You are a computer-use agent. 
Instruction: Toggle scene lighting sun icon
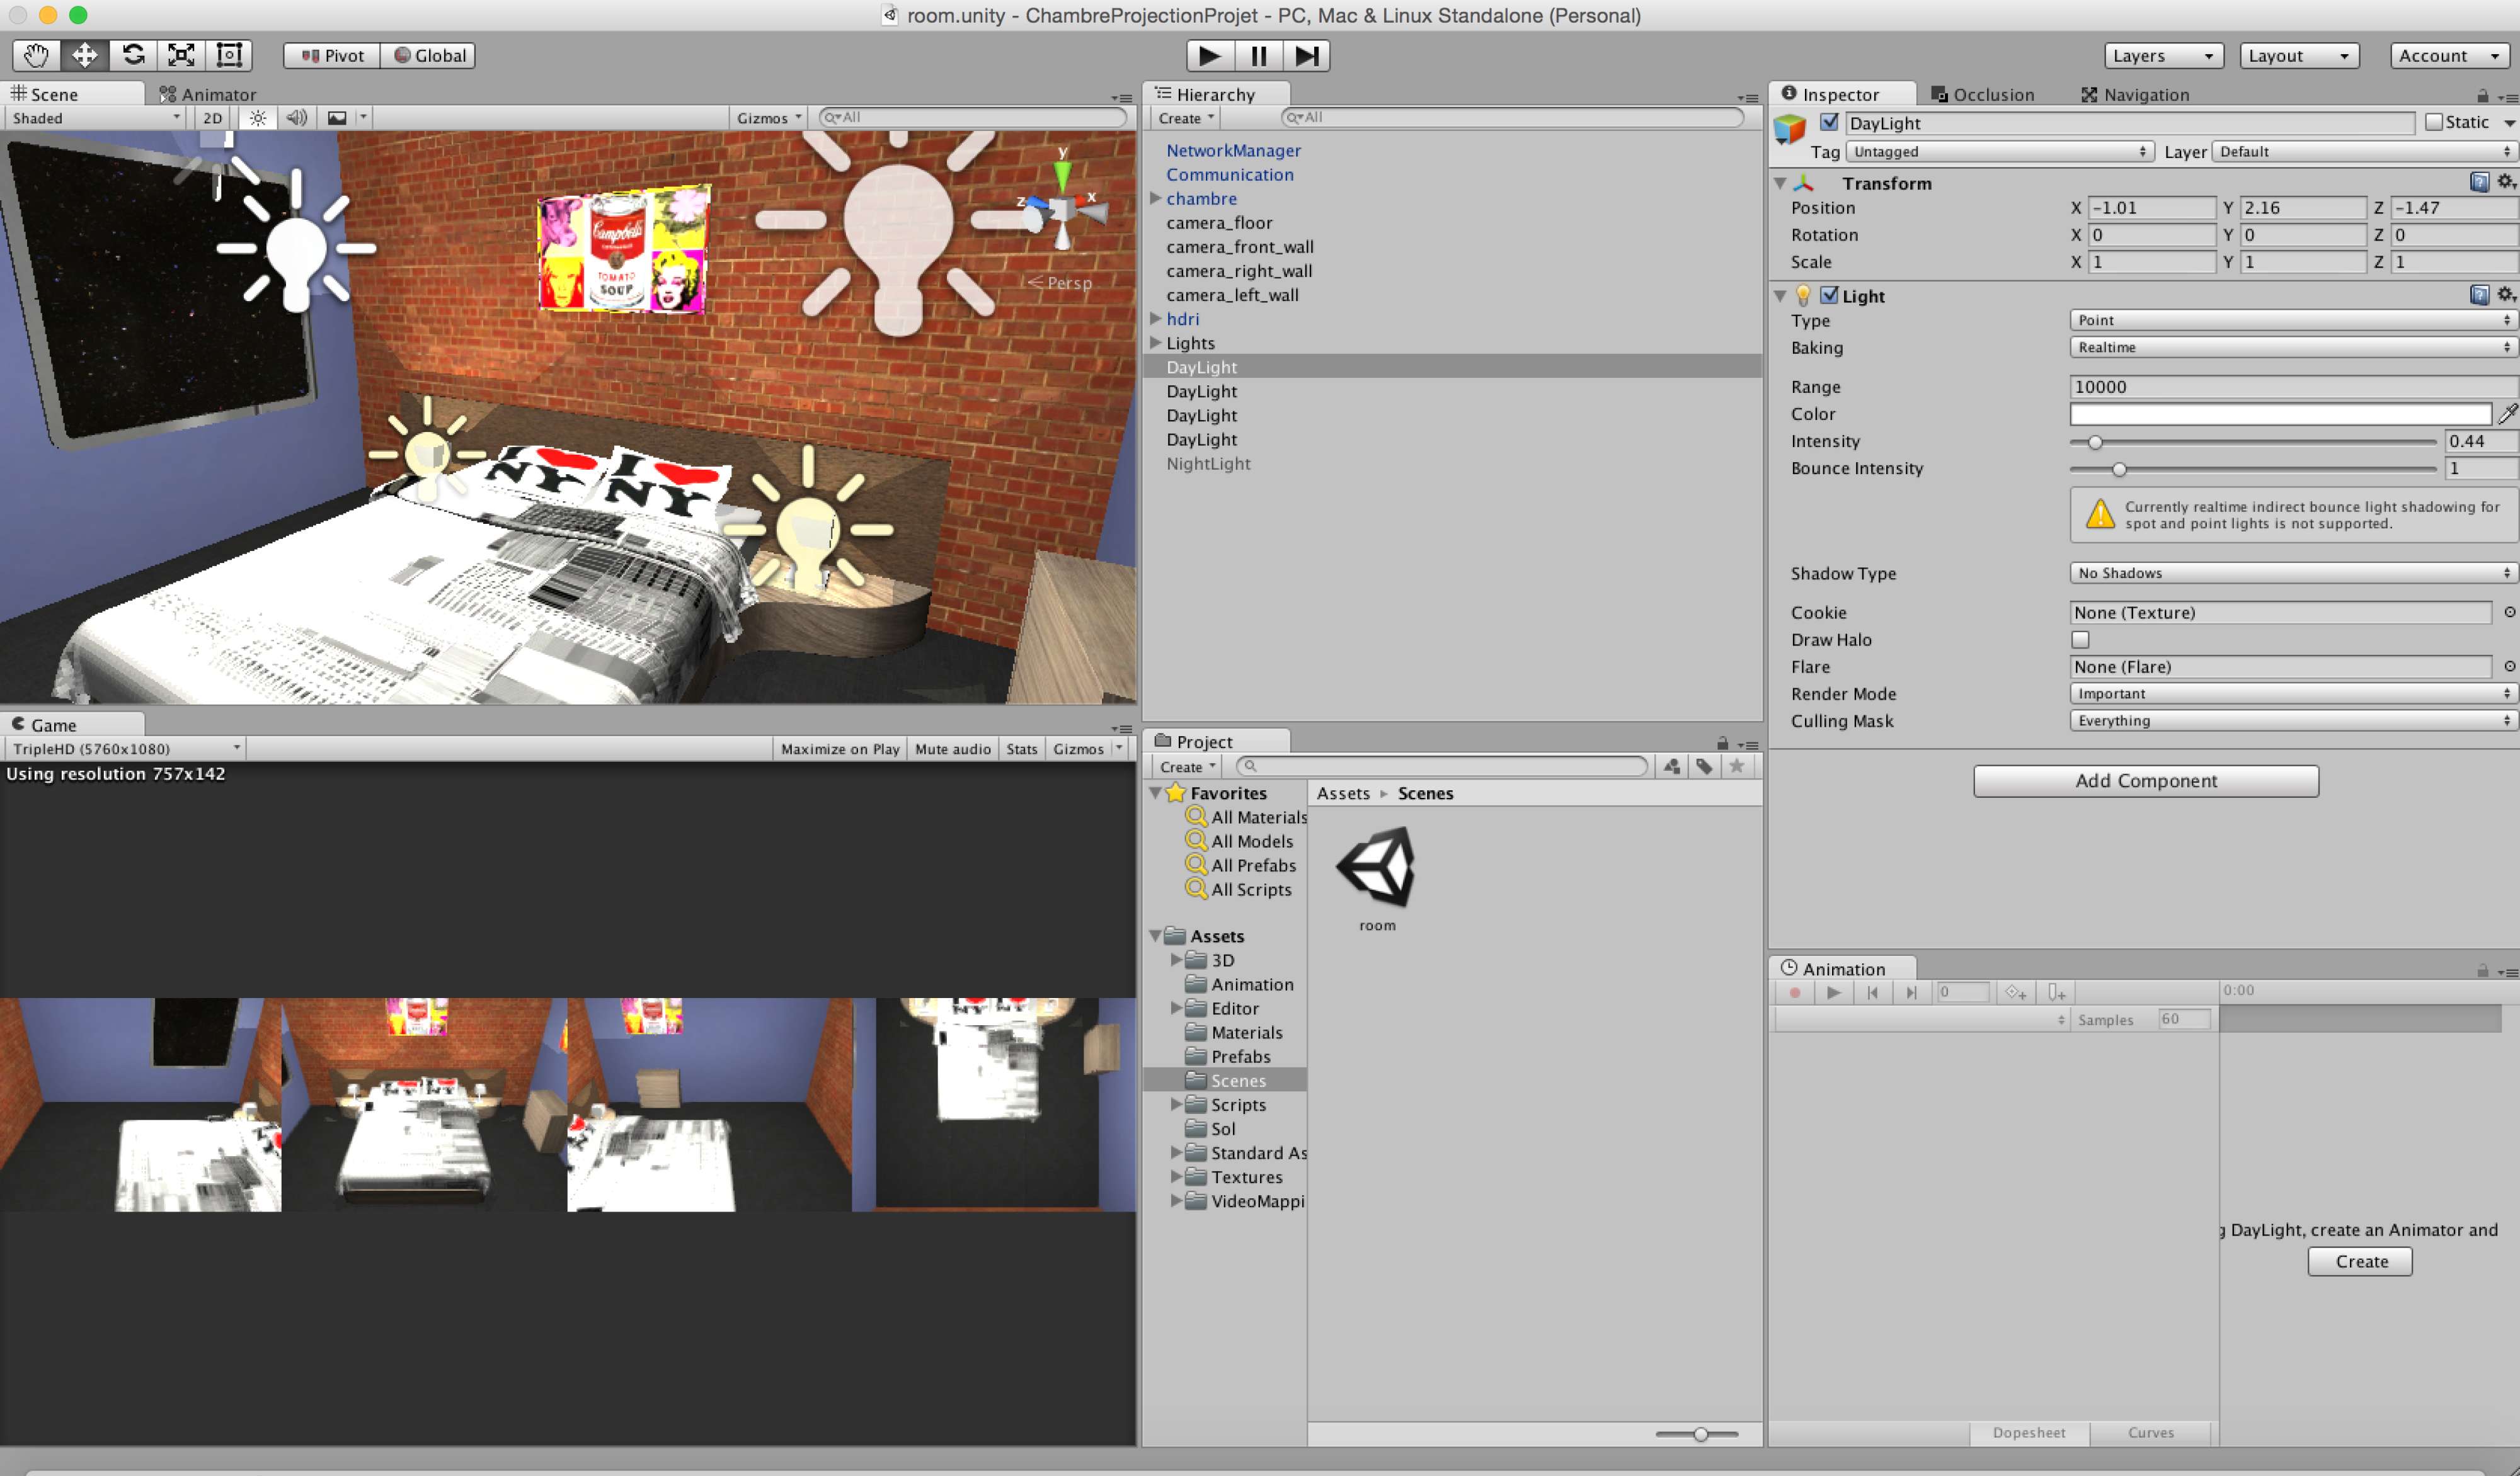coord(258,118)
